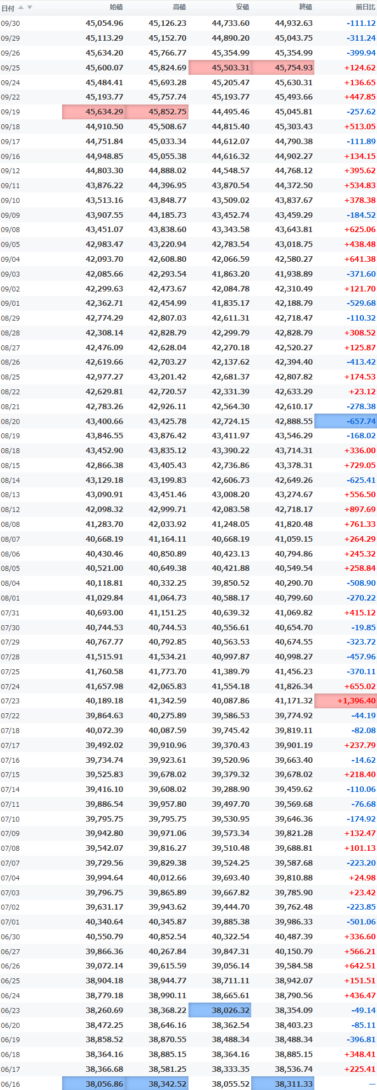Select the 06/26 date cell
Image resolution: width=377 pixels, height=1090 pixels.
[10, 966]
